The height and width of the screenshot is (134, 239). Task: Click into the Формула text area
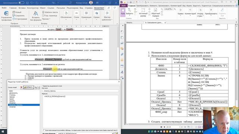point(81,112)
